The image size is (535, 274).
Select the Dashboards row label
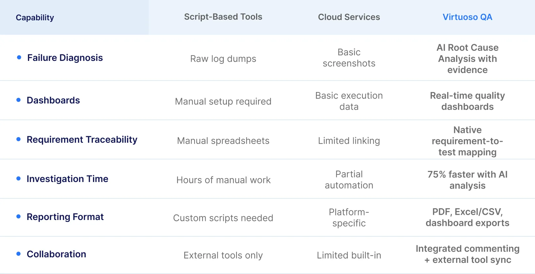point(53,100)
